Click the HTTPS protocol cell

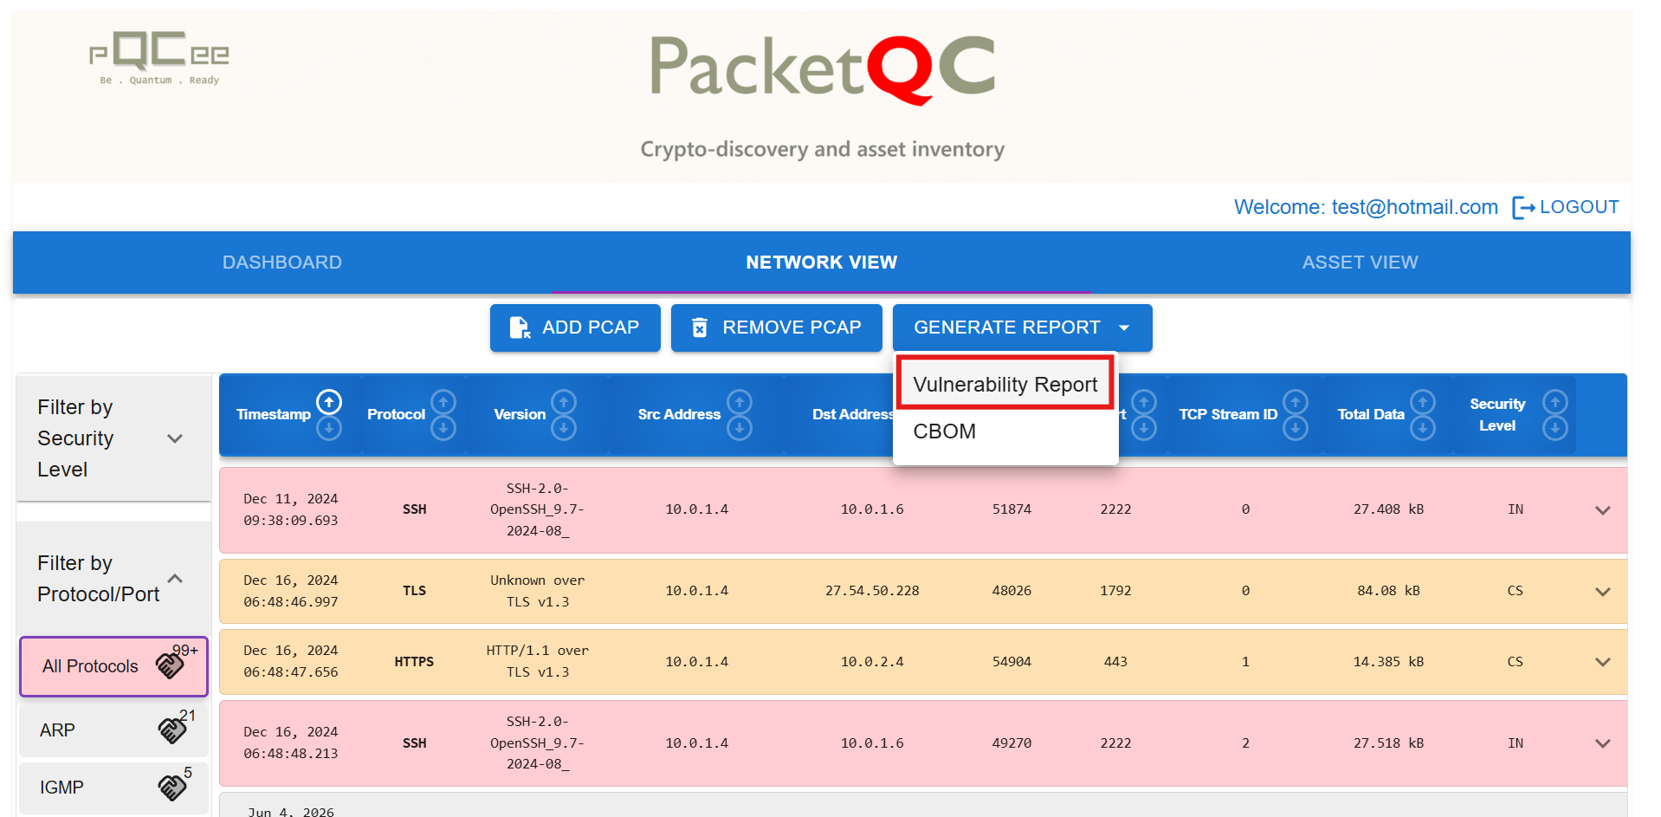coord(414,662)
